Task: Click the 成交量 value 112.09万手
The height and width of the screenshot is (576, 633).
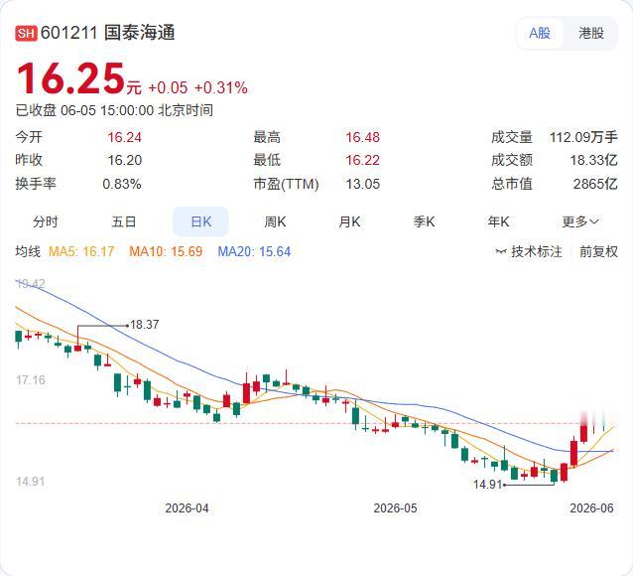Action: [583, 137]
